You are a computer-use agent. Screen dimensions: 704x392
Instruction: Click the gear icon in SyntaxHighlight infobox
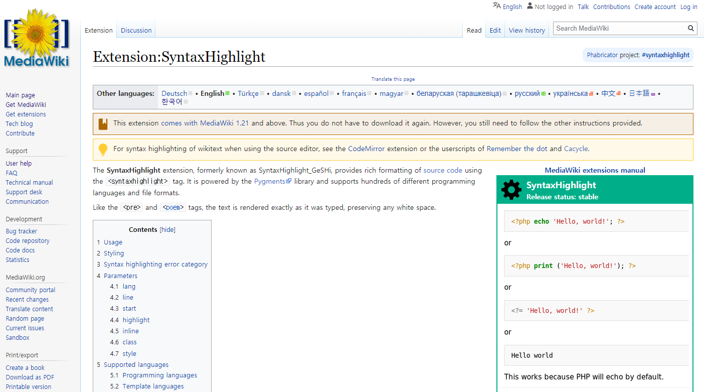pos(511,190)
